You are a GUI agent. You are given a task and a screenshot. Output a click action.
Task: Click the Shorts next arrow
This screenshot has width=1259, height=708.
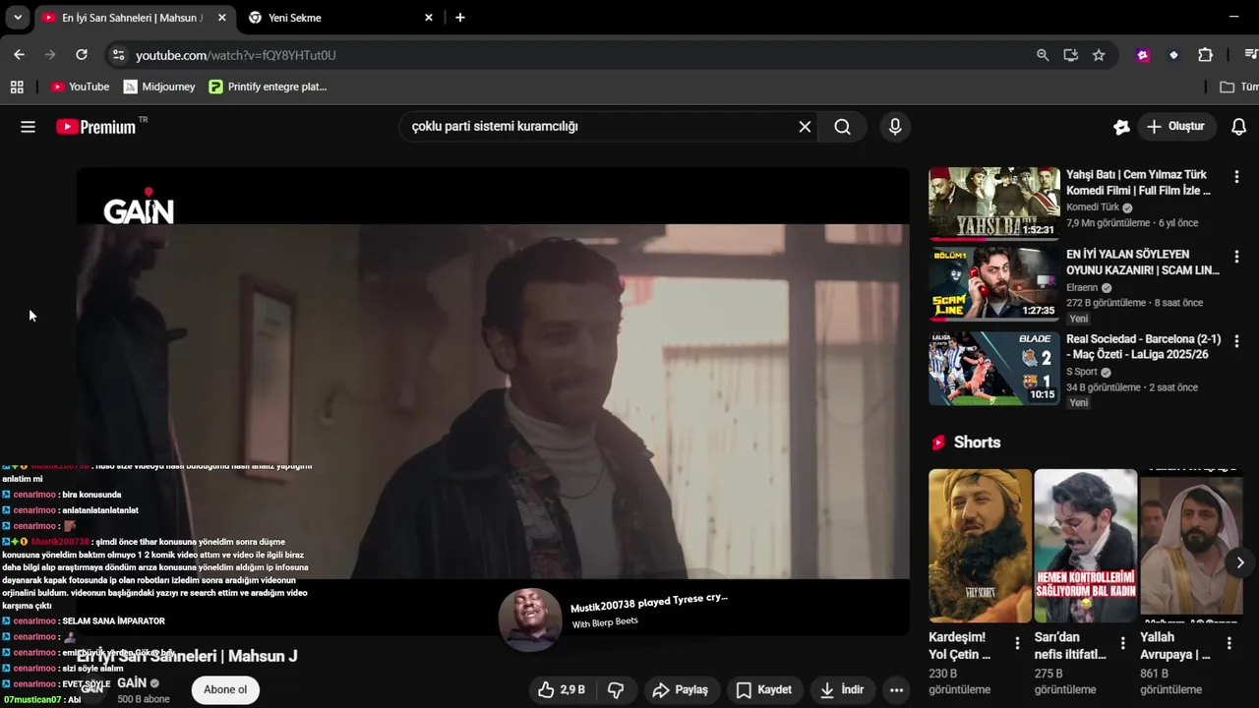(x=1240, y=562)
